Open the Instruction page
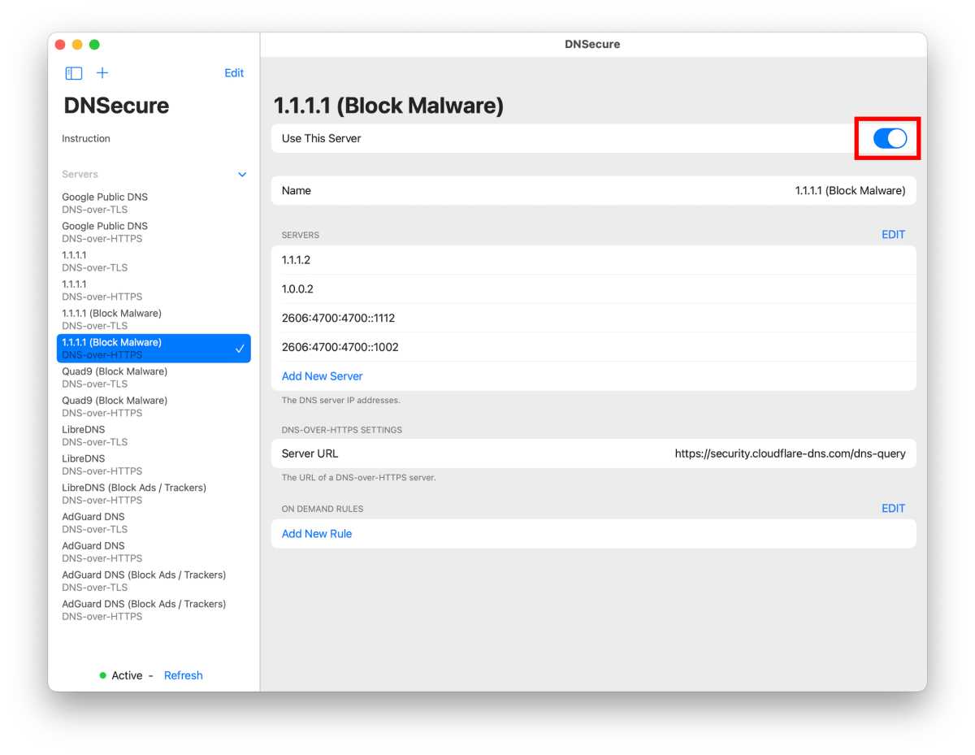975x755 pixels. tap(86, 139)
